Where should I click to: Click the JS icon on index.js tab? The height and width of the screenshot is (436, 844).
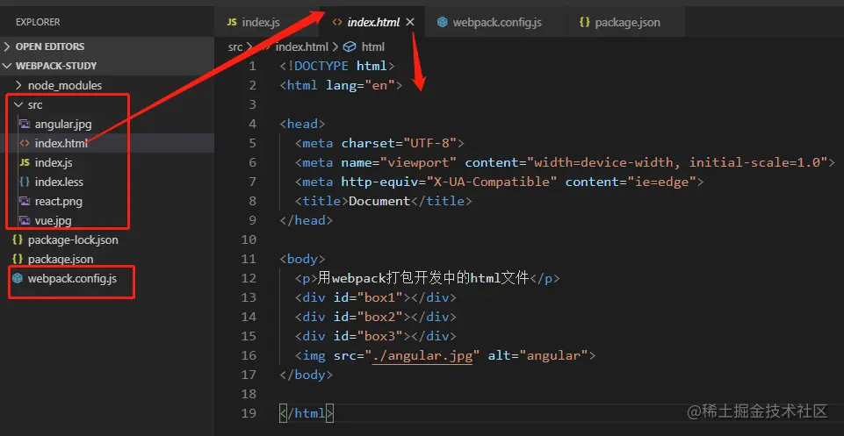point(232,22)
